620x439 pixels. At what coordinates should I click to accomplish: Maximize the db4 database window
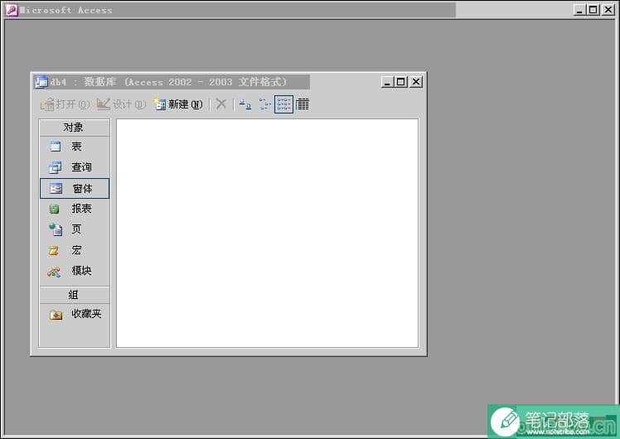[x=400, y=82]
